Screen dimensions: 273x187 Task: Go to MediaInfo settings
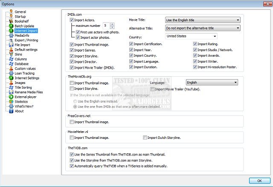click(22, 35)
